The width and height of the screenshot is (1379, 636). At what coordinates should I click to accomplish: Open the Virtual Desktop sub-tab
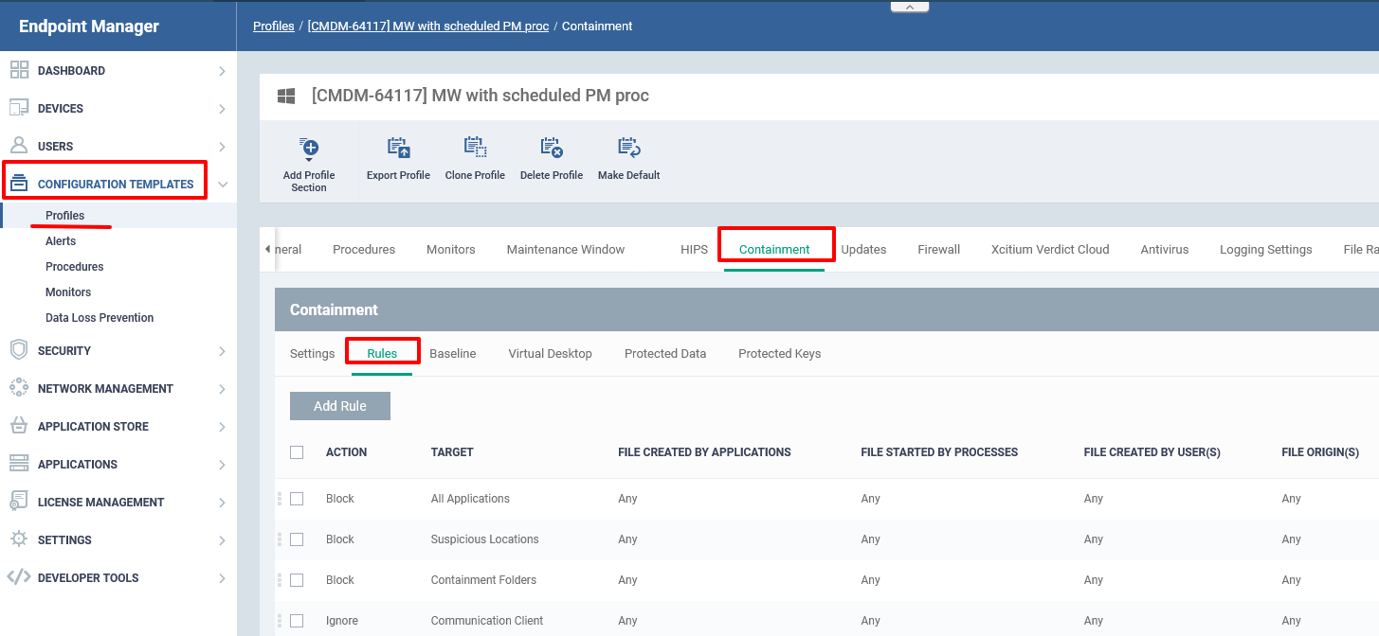tap(550, 354)
